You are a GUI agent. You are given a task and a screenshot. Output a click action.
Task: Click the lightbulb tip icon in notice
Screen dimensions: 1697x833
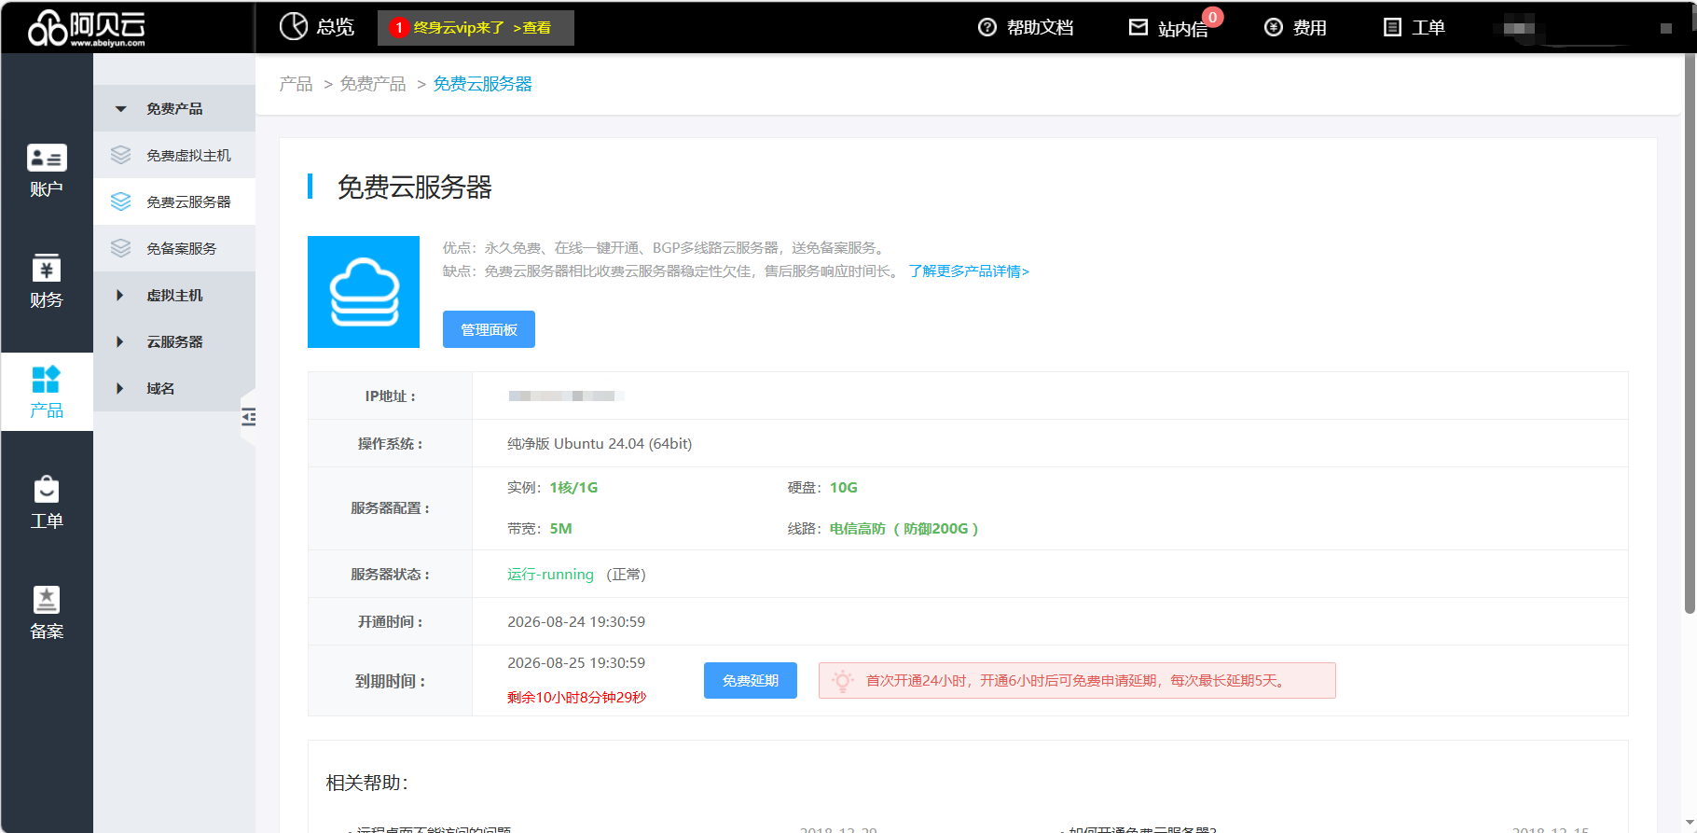pyautogui.click(x=842, y=681)
